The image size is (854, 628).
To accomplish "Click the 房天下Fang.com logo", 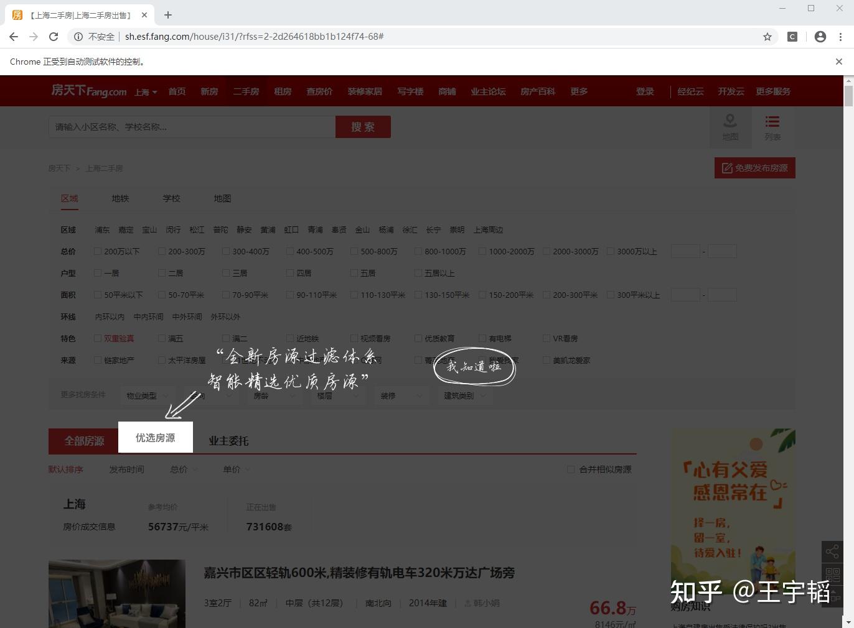I will pyautogui.click(x=88, y=91).
